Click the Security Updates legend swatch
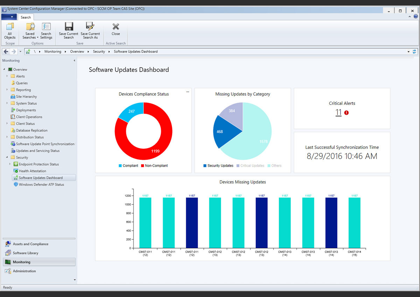420x297 pixels. pos(205,166)
